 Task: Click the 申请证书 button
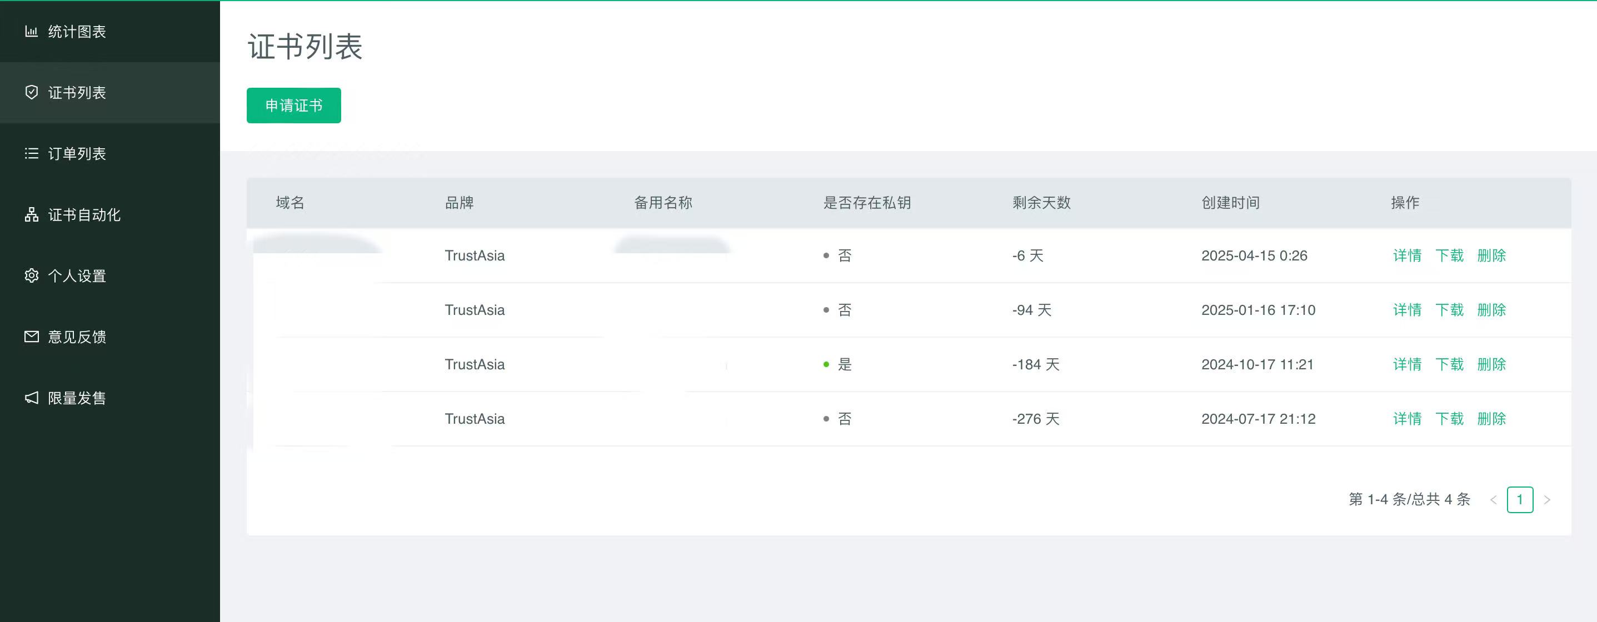click(x=294, y=106)
